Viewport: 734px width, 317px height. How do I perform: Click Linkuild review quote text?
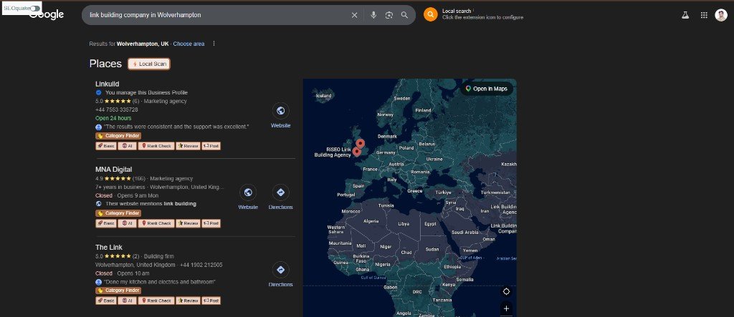click(x=176, y=127)
